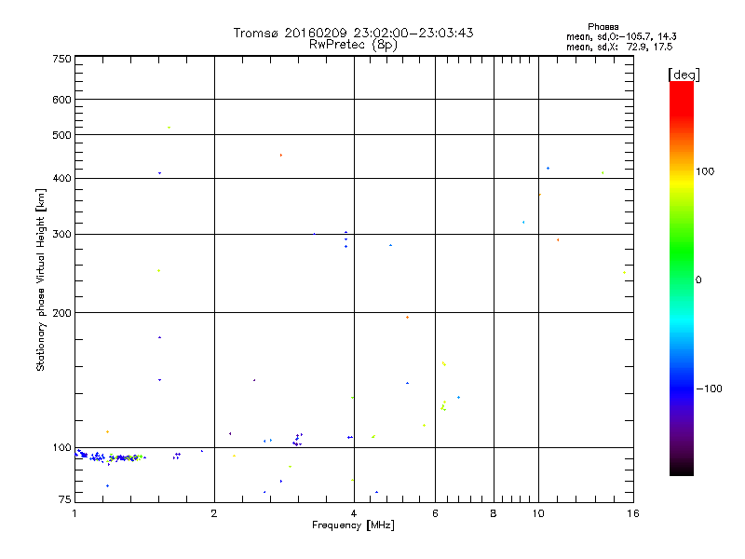Click the rainbow phase color bar
745x559 pixels.
(682, 278)
